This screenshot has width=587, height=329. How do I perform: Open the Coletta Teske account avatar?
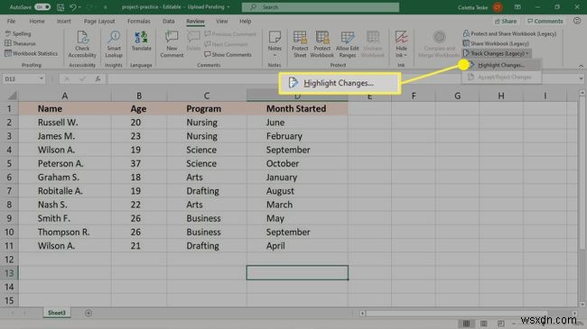(498, 7)
